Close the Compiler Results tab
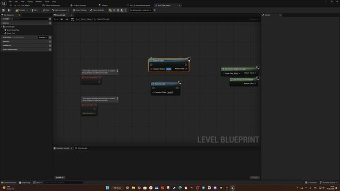 coord(72,149)
